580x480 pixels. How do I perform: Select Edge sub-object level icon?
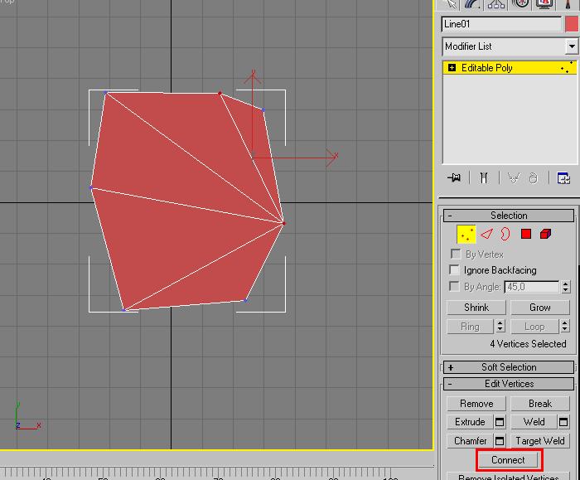coord(486,234)
